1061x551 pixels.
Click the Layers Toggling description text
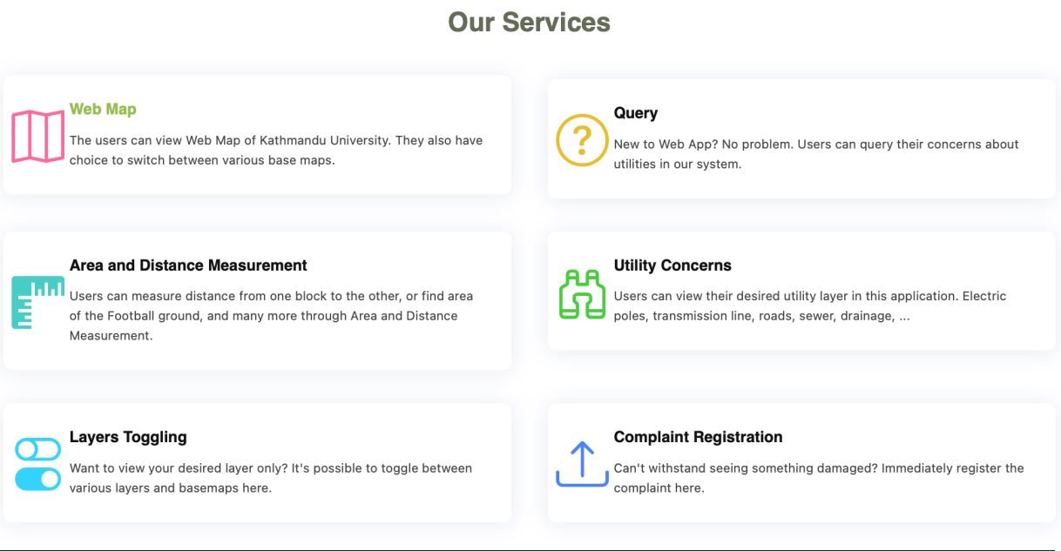coord(270,478)
